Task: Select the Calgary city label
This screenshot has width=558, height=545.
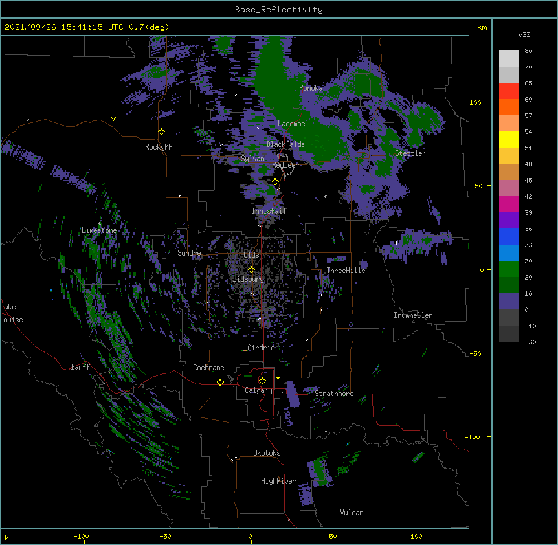Action: pos(258,390)
